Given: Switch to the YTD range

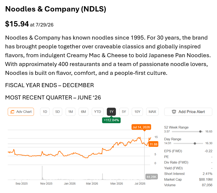Looking at the screenshot, I should (x=98, y=112).
